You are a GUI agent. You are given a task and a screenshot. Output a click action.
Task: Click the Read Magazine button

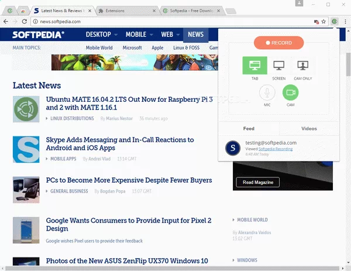pos(257,182)
